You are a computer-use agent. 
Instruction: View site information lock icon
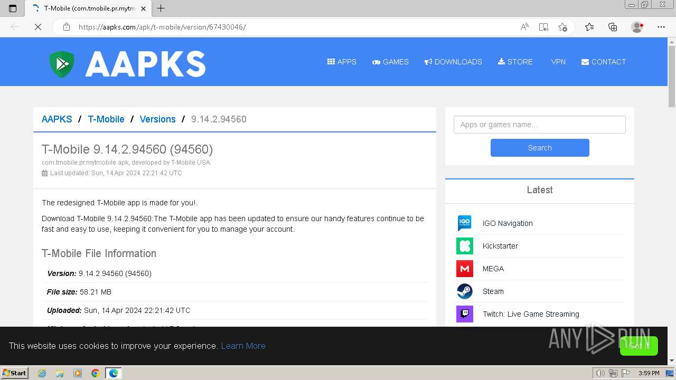67,27
